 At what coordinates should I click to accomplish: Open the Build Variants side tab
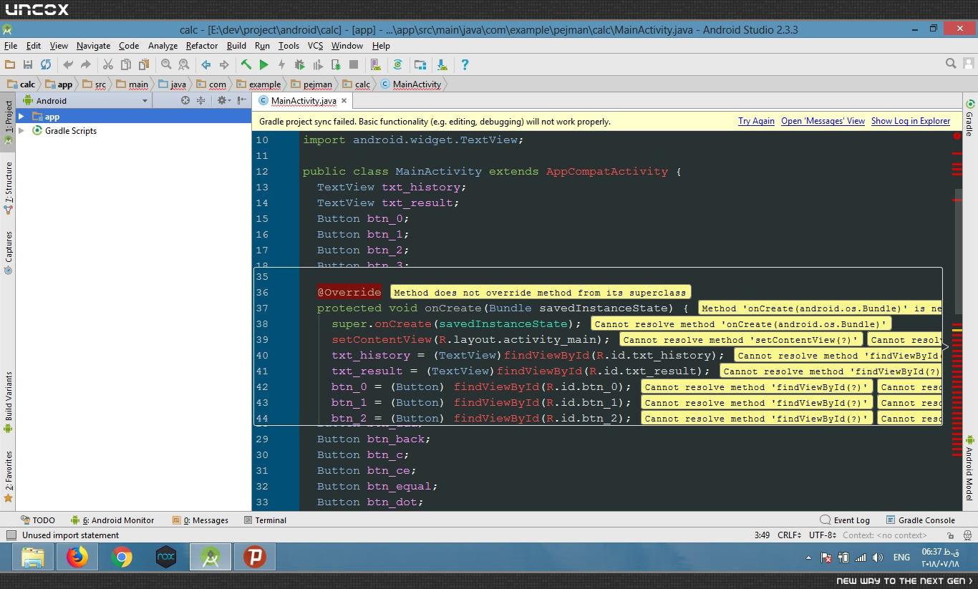(x=8, y=402)
